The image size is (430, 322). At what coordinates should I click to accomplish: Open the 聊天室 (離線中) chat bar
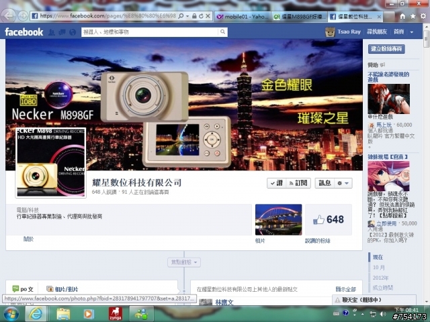coord(374,300)
